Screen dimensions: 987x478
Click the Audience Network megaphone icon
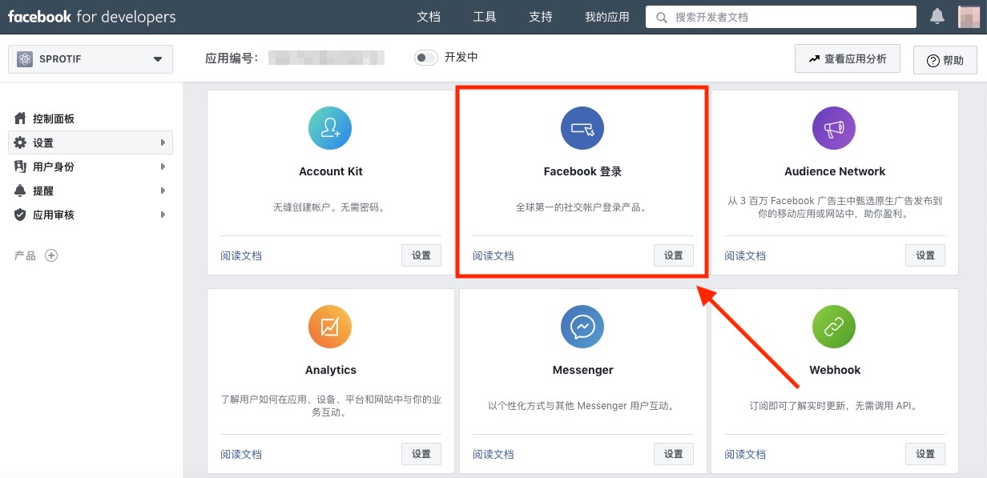coord(834,128)
